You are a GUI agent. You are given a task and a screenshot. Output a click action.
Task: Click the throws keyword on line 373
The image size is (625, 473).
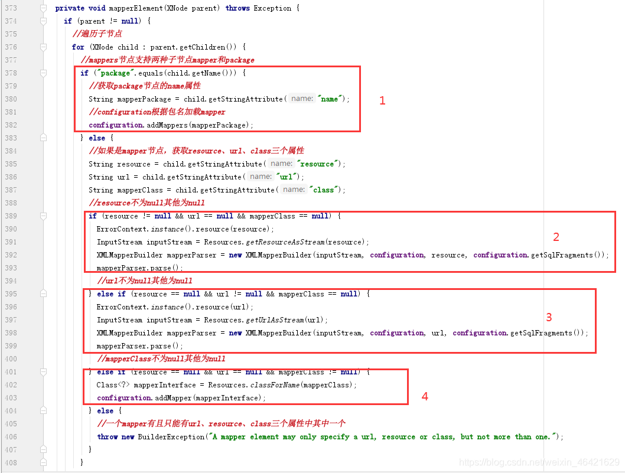click(237, 8)
